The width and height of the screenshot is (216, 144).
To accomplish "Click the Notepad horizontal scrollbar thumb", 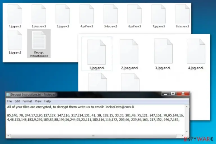I will click(x=93, y=136).
